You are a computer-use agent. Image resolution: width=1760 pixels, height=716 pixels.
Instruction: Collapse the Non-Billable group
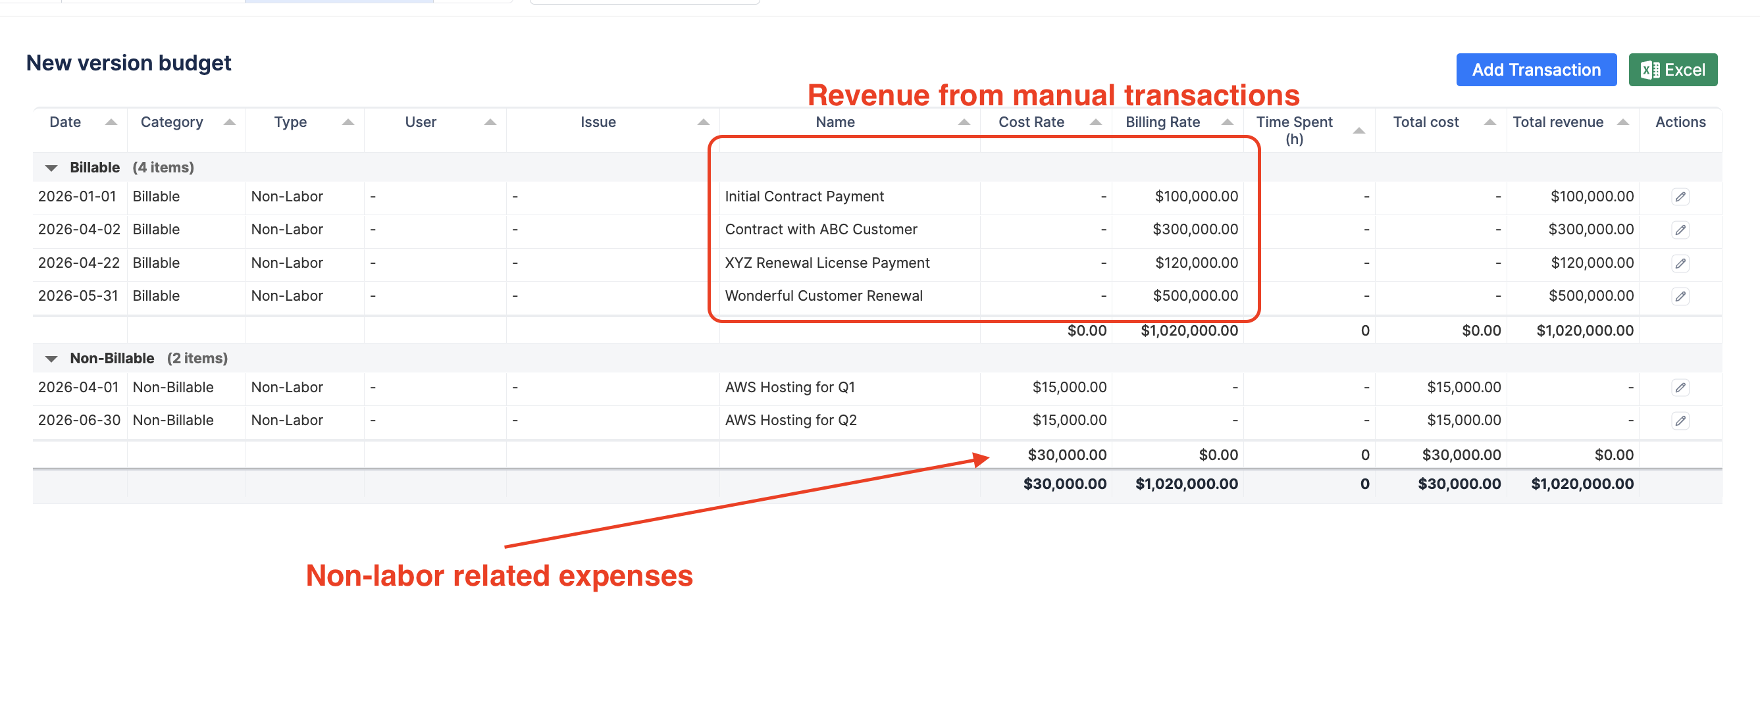click(51, 359)
